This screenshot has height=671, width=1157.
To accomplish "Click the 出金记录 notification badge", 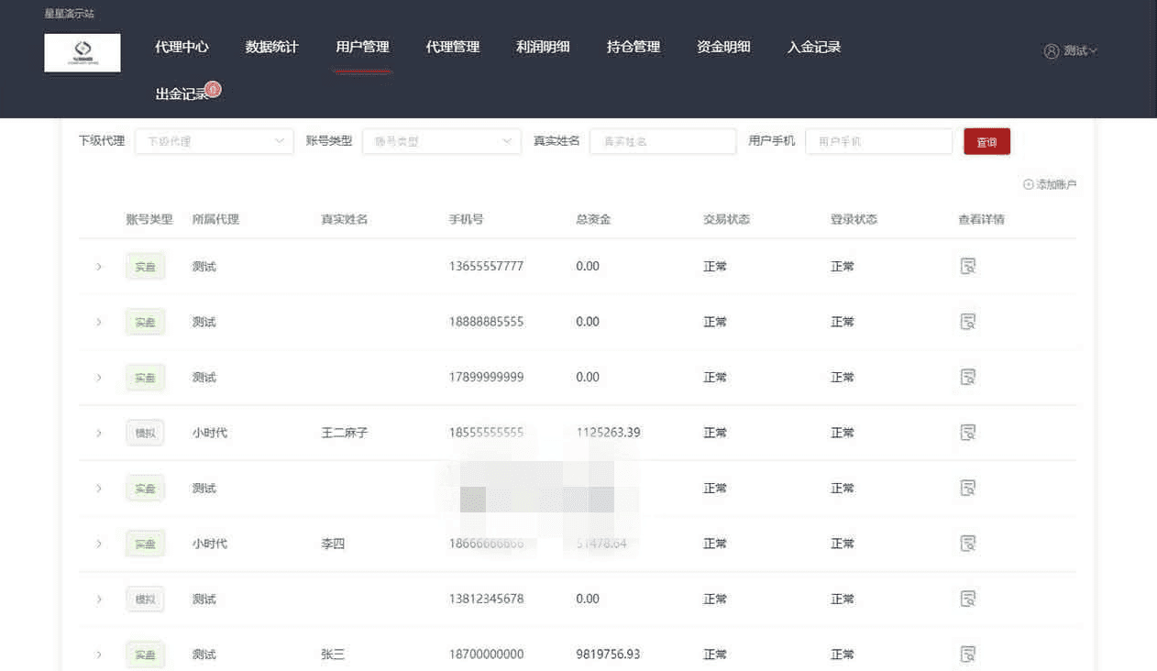I will (x=214, y=89).
